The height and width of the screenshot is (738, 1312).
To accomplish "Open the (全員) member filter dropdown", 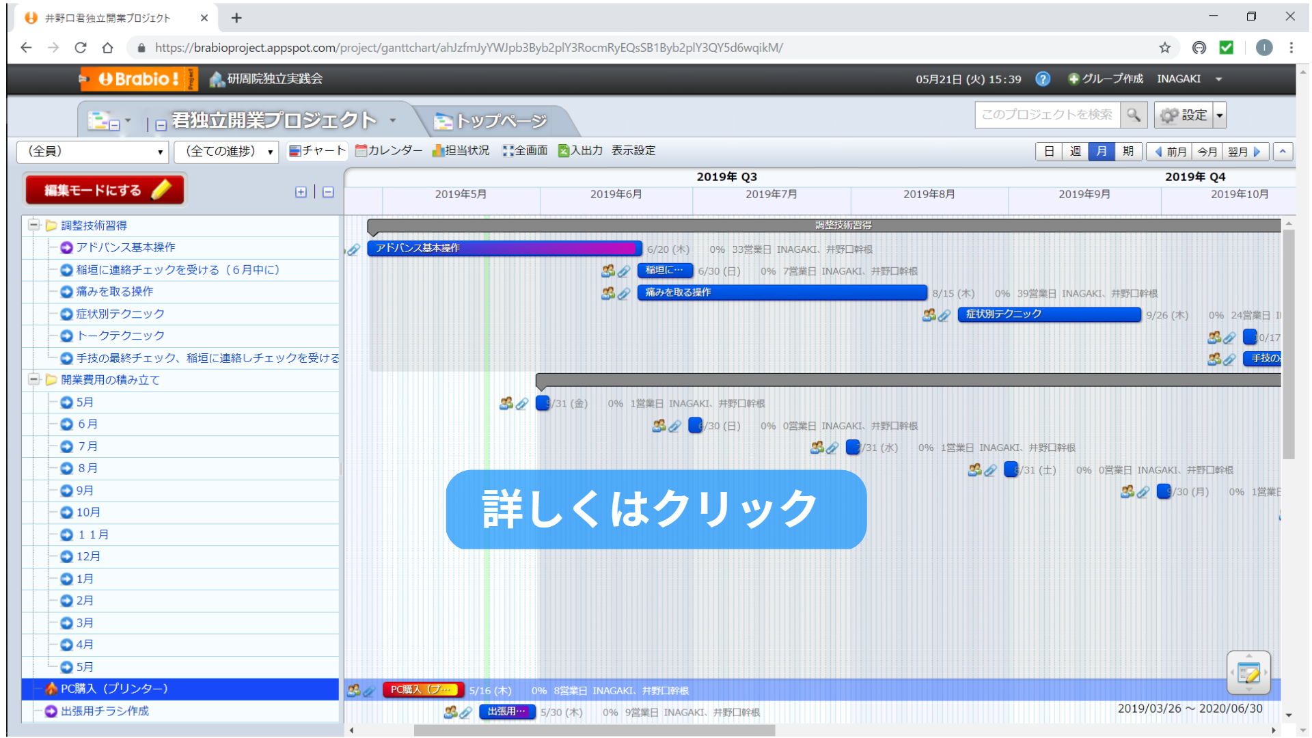I will click(93, 152).
